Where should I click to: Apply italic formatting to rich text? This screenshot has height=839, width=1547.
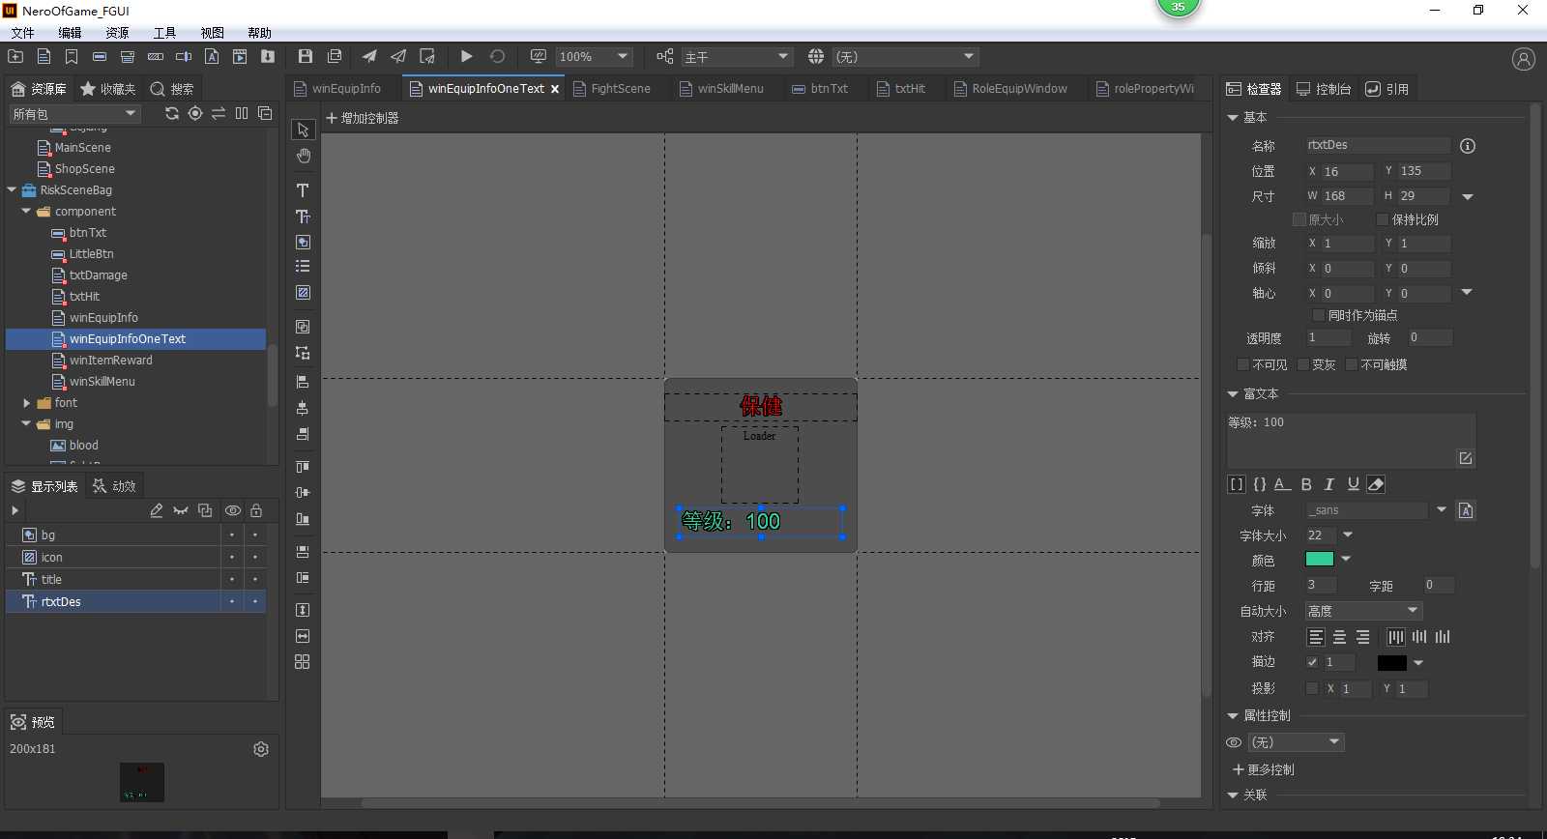tap(1329, 484)
